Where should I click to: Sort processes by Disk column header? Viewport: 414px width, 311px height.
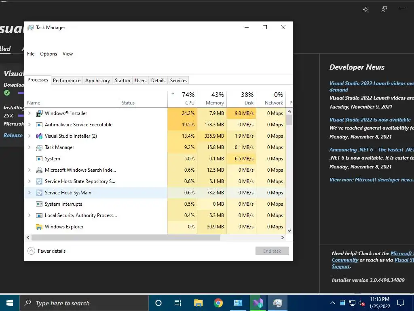click(241, 99)
